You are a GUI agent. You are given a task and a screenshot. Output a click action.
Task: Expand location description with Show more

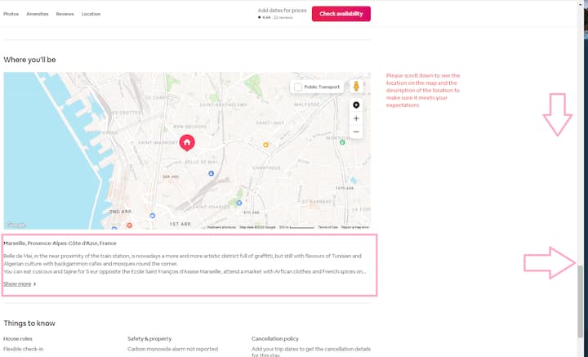click(20, 283)
